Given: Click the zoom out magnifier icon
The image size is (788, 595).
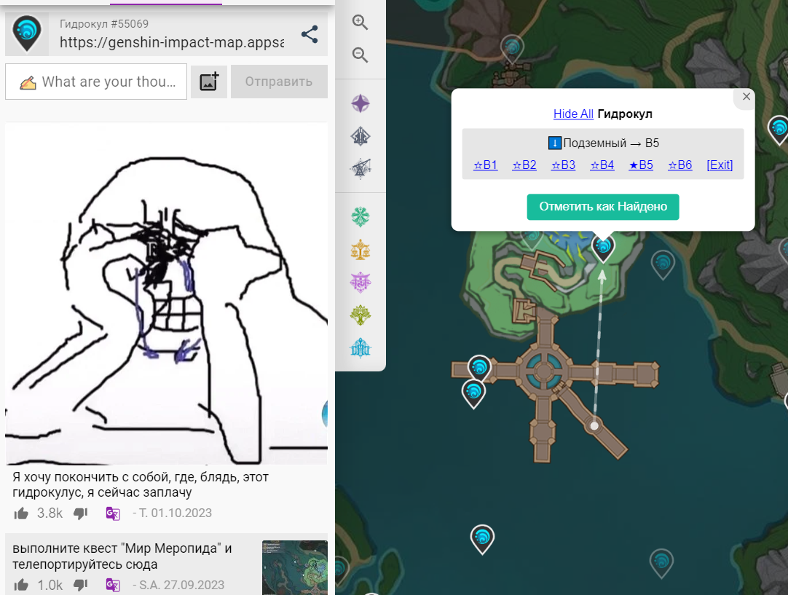Looking at the screenshot, I should [360, 55].
